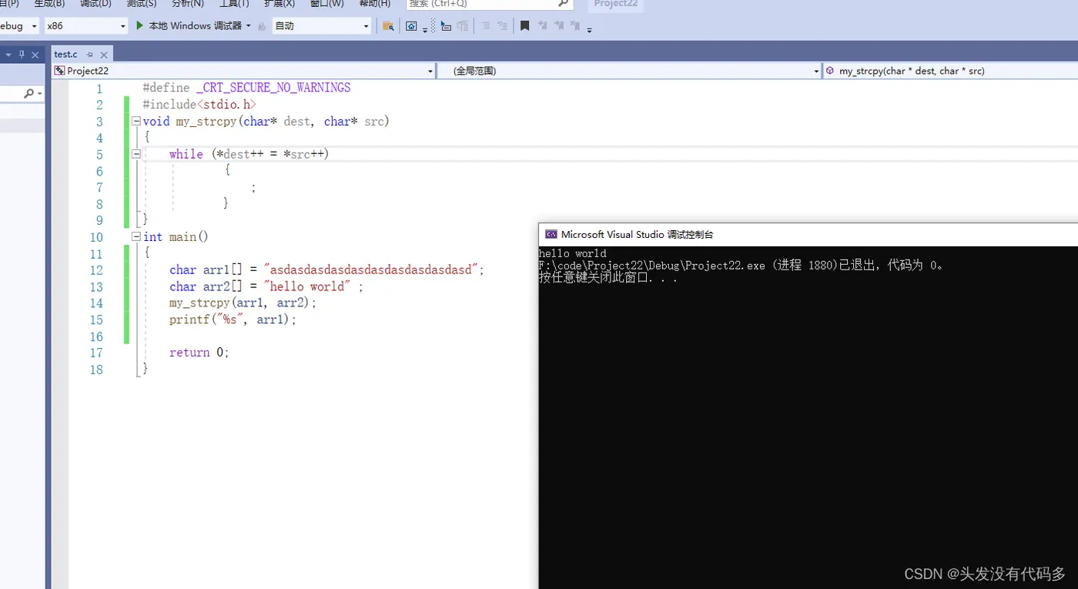
Task: Pin the test.c tab
Action: click(x=90, y=55)
